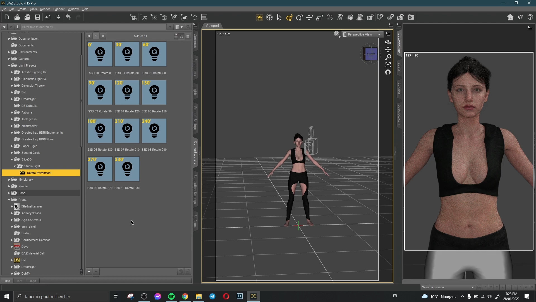This screenshot has height=302, width=536.
Task: Click the viewport Zoom magnifier icon
Action: click(x=388, y=57)
